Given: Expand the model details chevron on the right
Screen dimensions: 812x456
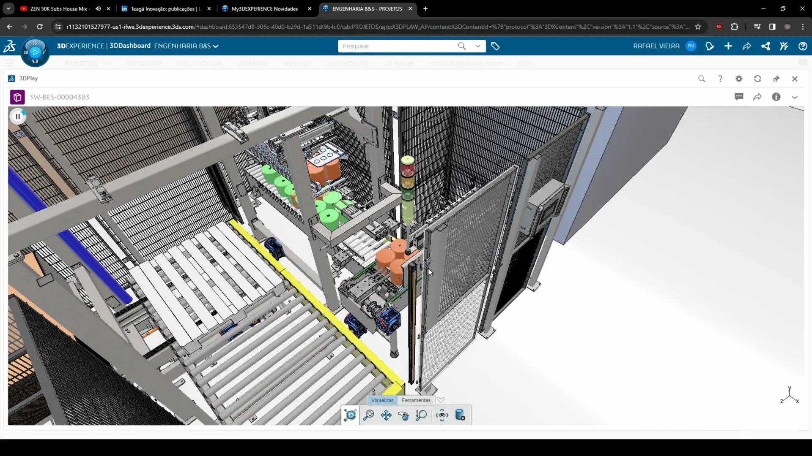Looking at the screenshot, I should pyautogui.click(x=795, y=97).
